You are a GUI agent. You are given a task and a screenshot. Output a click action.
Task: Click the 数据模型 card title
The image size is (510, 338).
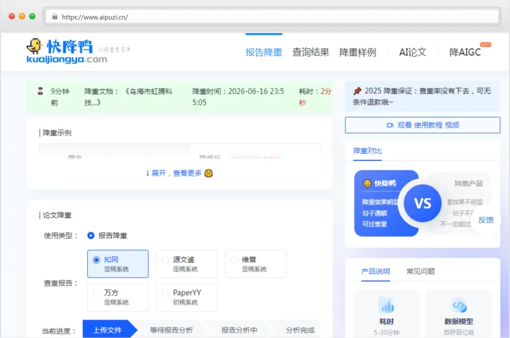(459, 321)
